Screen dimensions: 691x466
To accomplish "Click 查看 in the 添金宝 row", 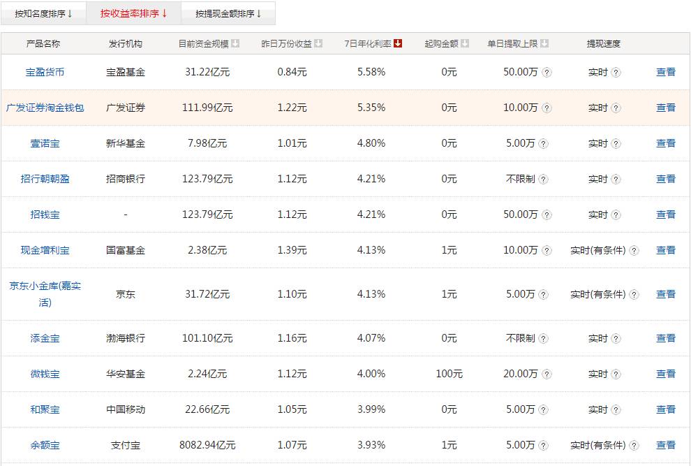I will click(665, 338).
